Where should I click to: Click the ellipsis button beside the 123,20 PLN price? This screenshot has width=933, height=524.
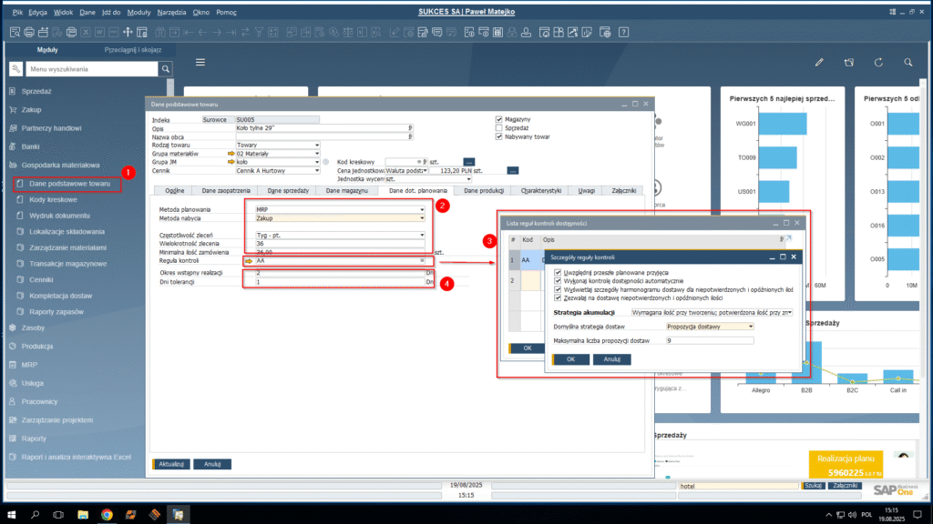(512, 170)
